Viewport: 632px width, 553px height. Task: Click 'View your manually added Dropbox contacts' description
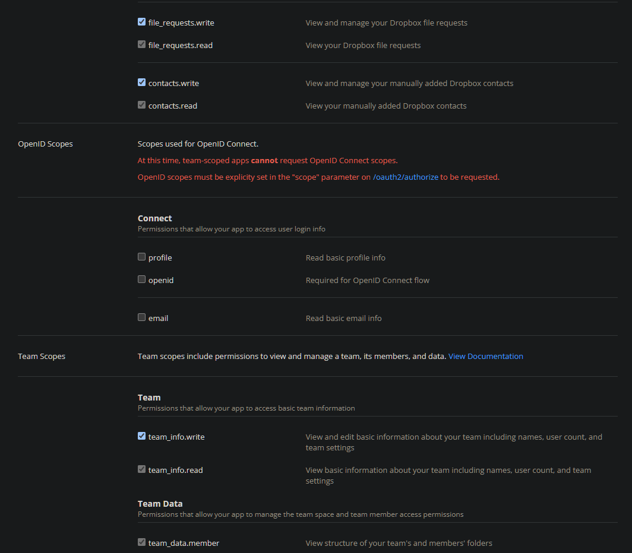point(386,106)
